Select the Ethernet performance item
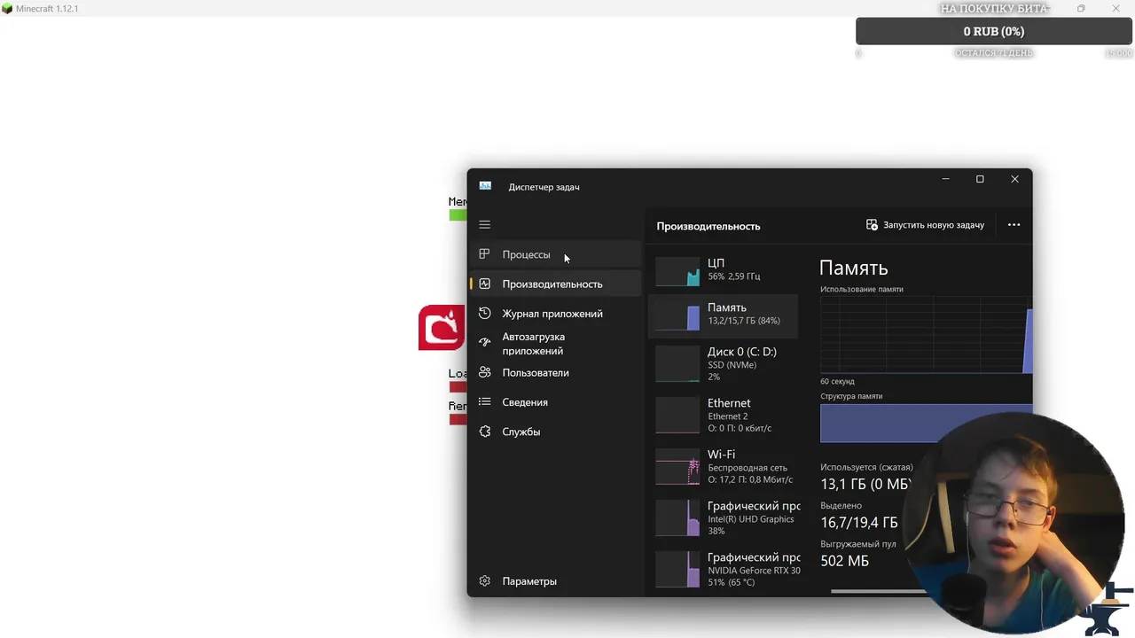 [x=724, y=416]
